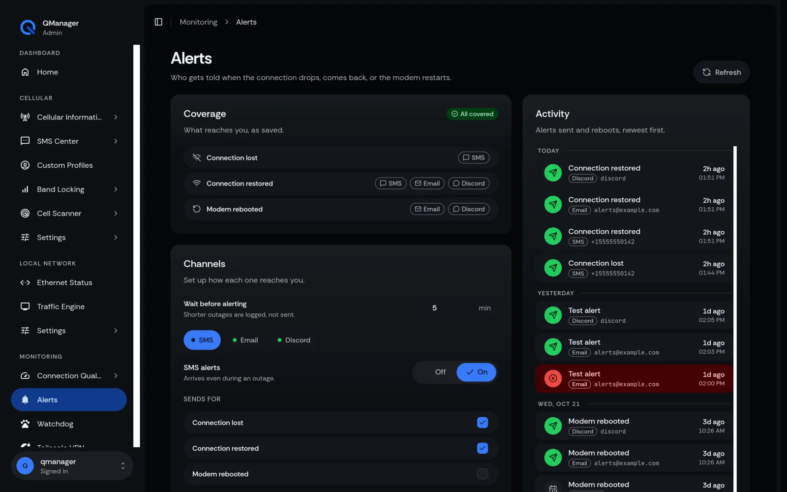787x492 pixels.
Task: Click the Connection Quality gauge icon
Action: coord(25,376)
